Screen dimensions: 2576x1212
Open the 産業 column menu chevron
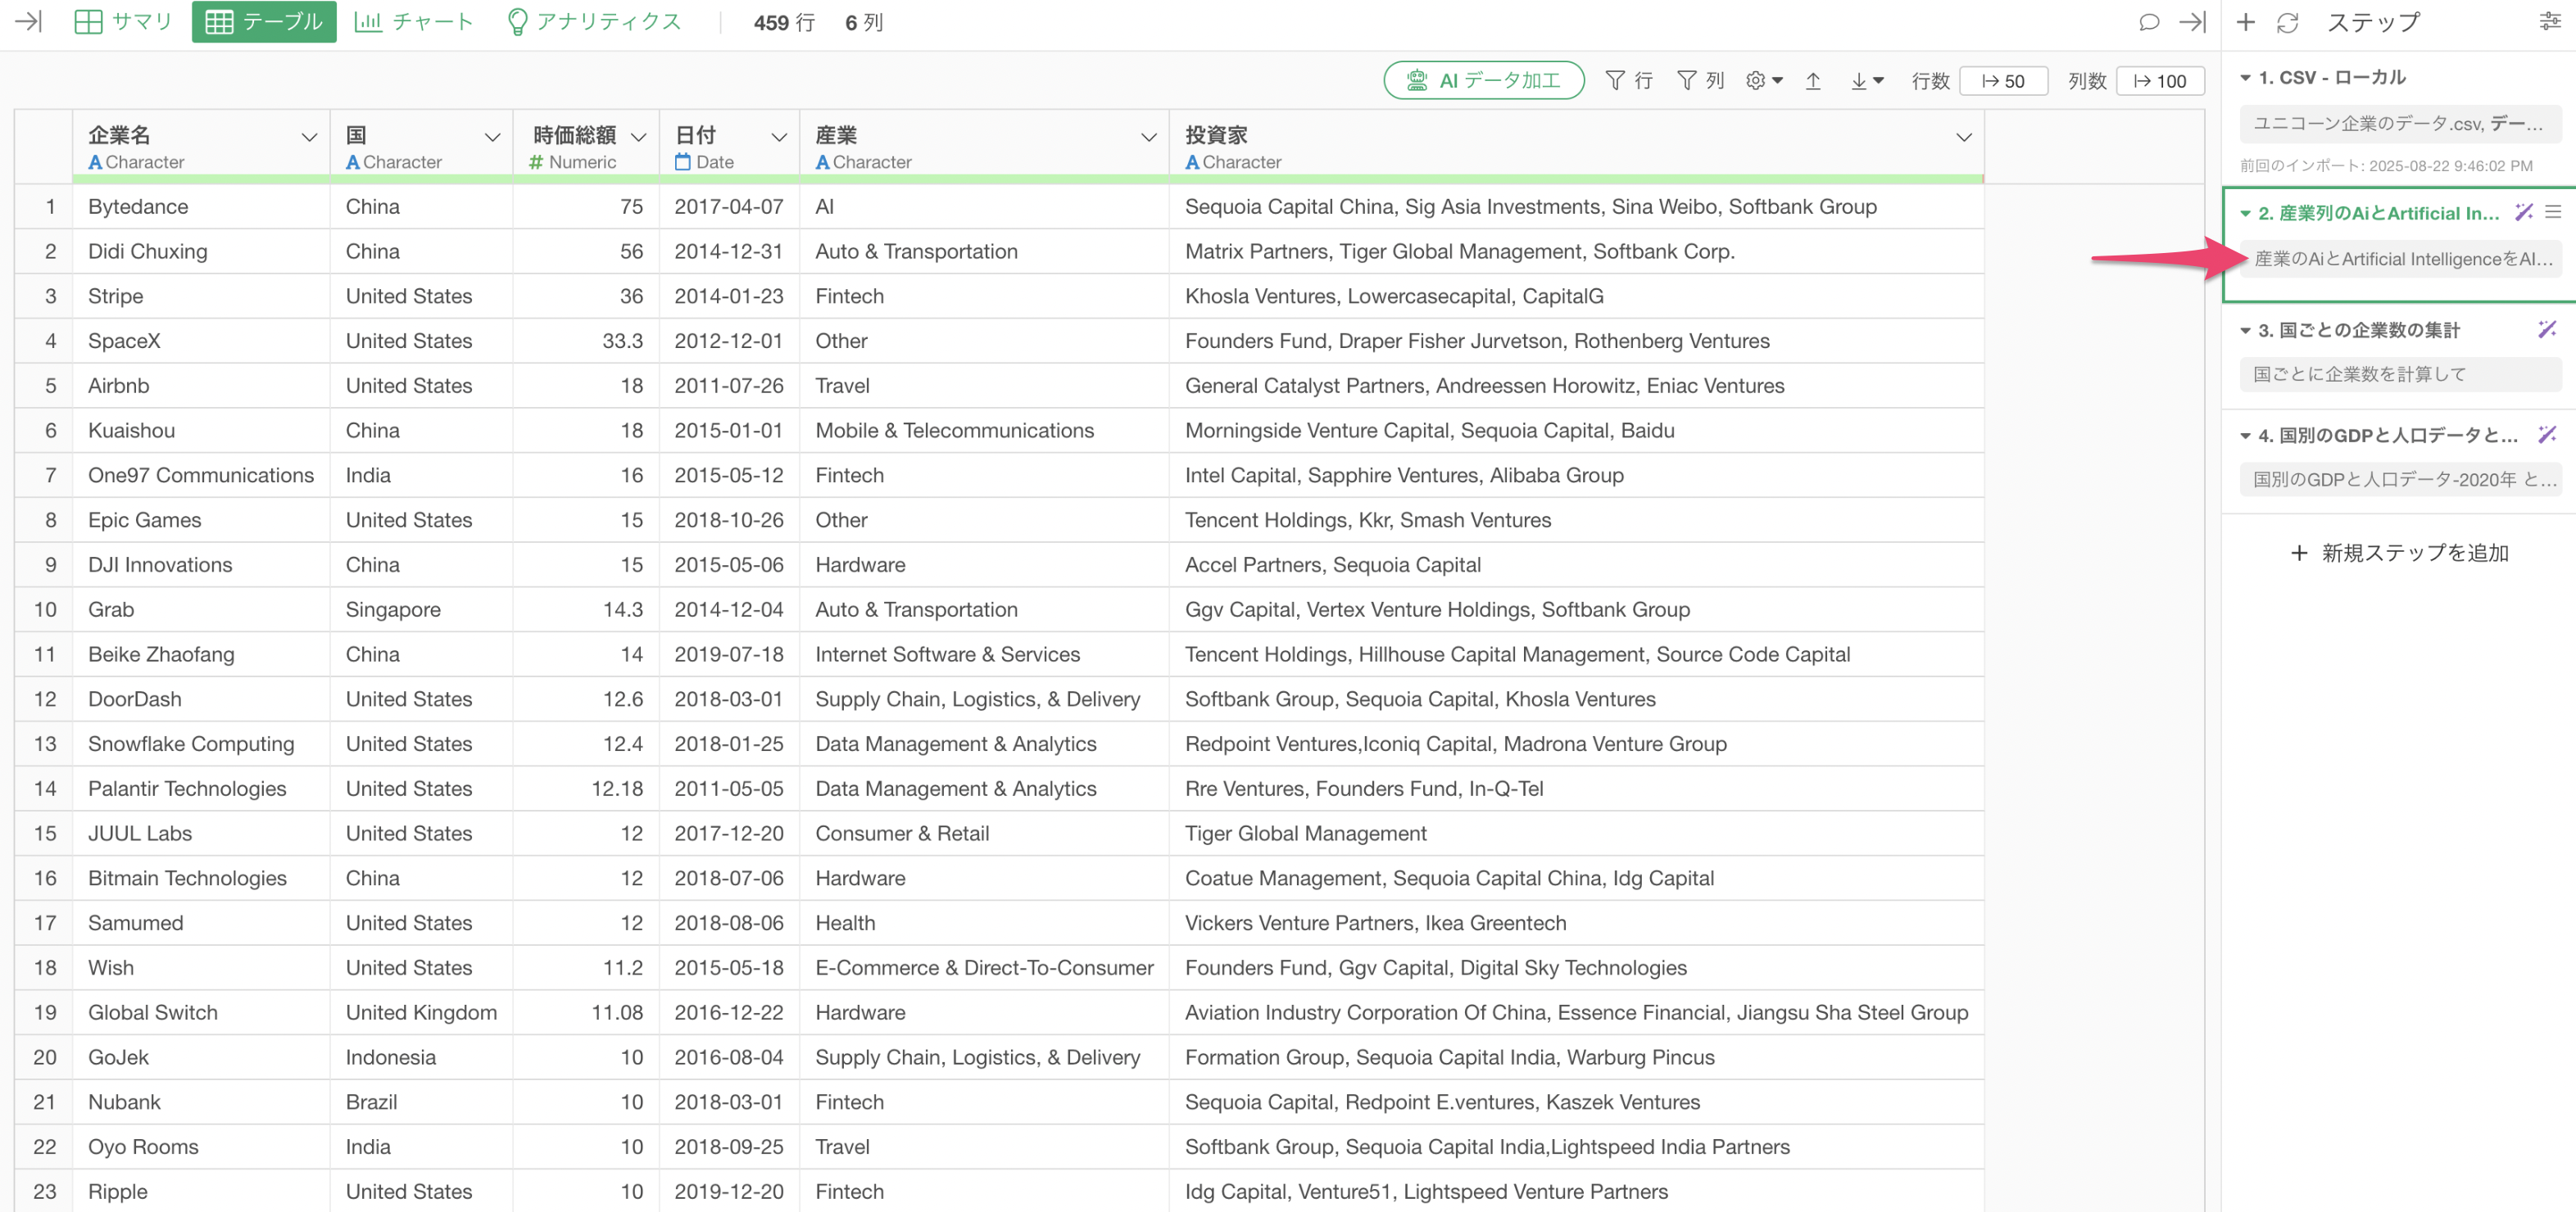point(1149,137)
